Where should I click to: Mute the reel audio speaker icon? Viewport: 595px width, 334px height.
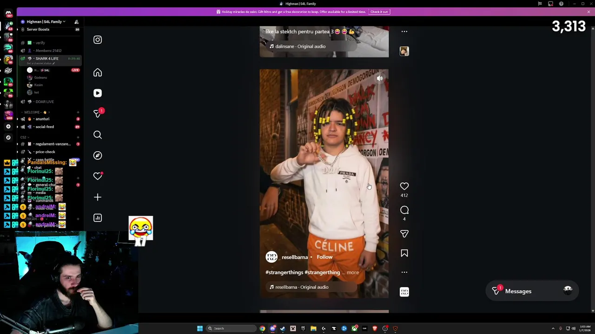tap(380, 78)
